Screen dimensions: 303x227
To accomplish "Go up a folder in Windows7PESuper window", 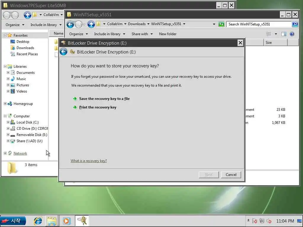I will coord(28,15).
